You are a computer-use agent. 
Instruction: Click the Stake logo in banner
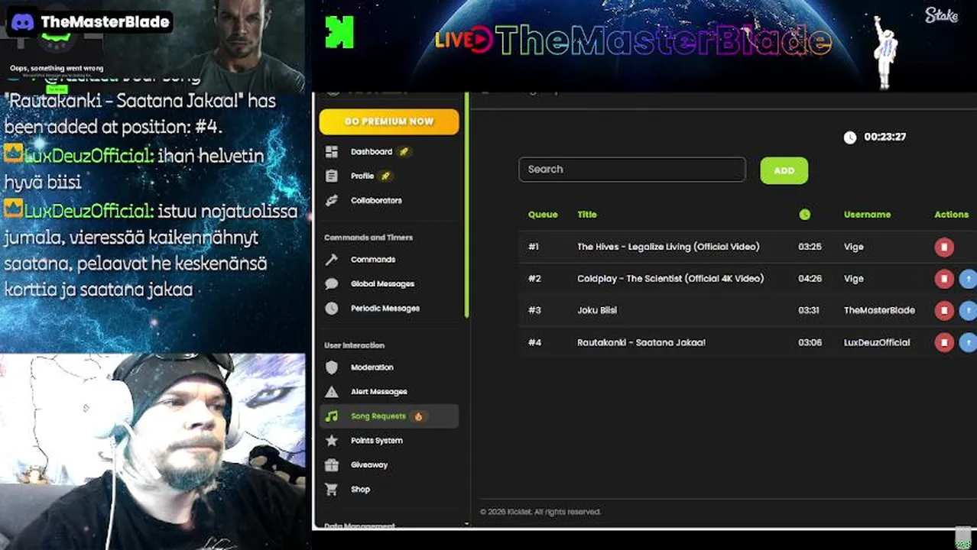pyautogui.click(x=941, y=15)
